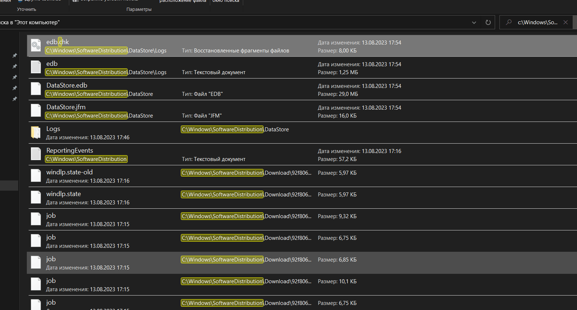Click icon of job file sized 10,1 КБ
The image size is (577, 310).
(36, 284)
